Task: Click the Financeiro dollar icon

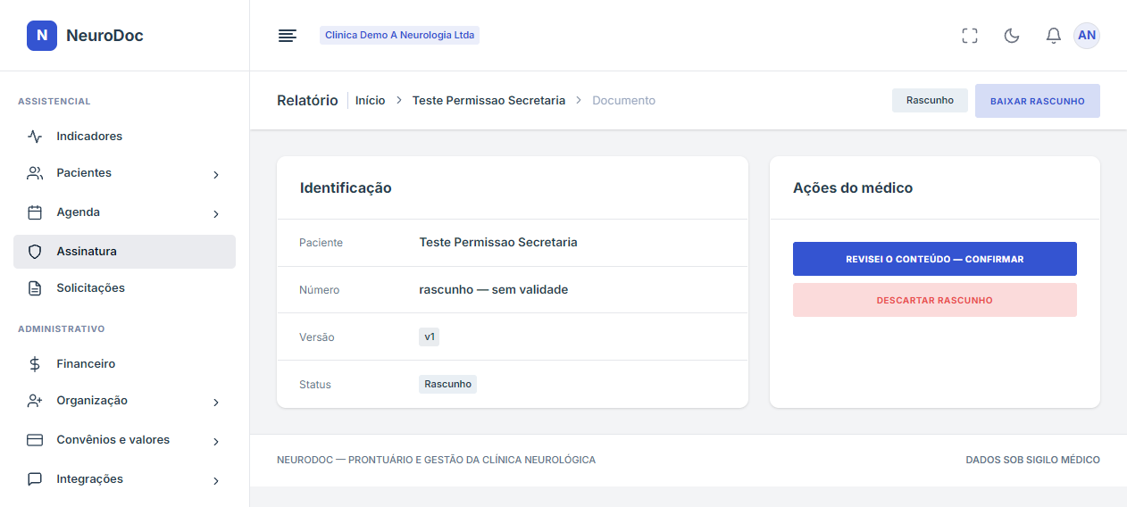Action: [x=35, y=364]
